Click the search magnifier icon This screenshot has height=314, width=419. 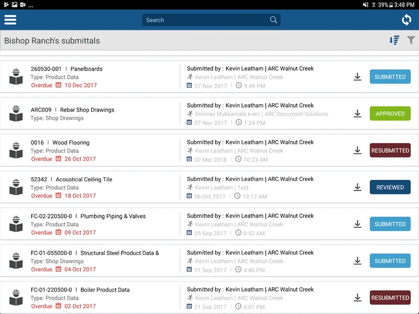(x=273, y=20)
